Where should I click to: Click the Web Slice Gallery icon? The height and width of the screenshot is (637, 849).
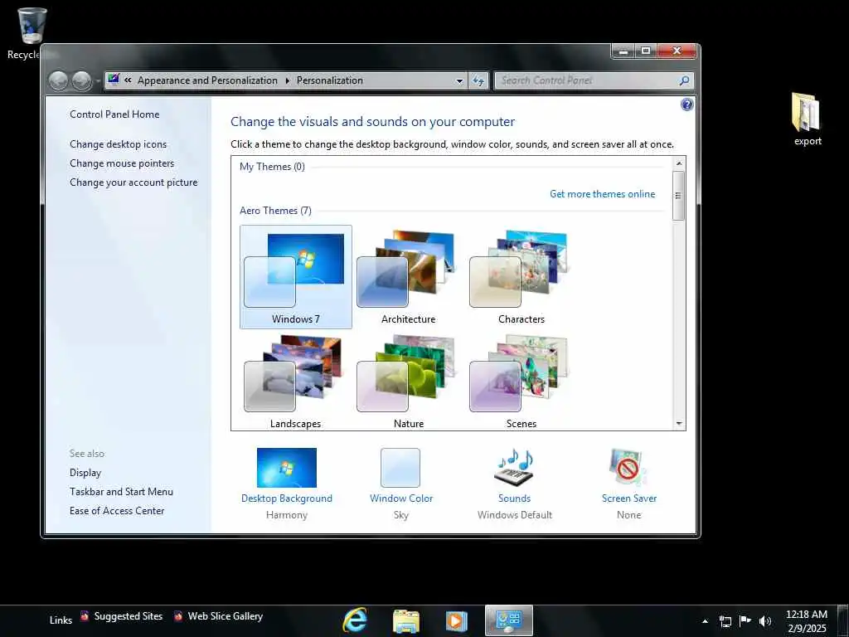[x=178, y=616]
